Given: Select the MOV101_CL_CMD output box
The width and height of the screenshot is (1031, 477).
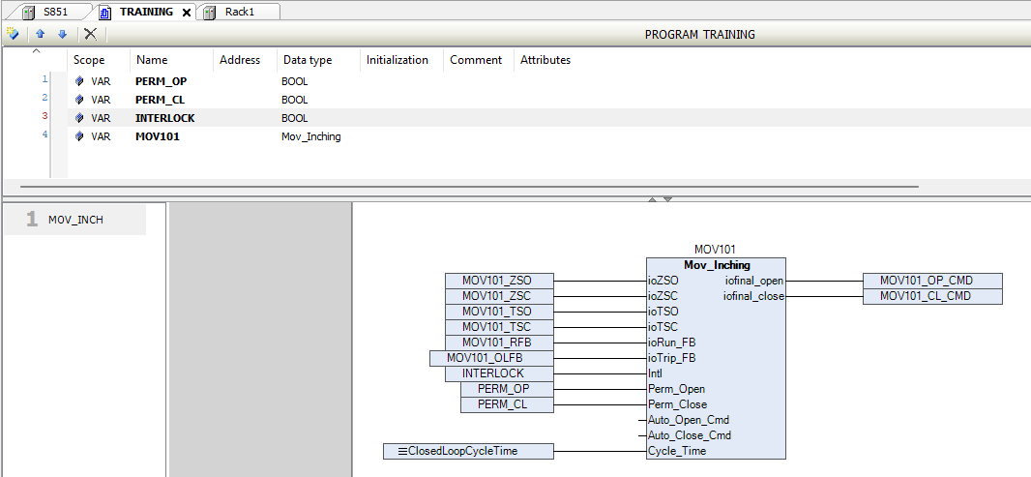Looking at the screenshot, I should point(932,296).
